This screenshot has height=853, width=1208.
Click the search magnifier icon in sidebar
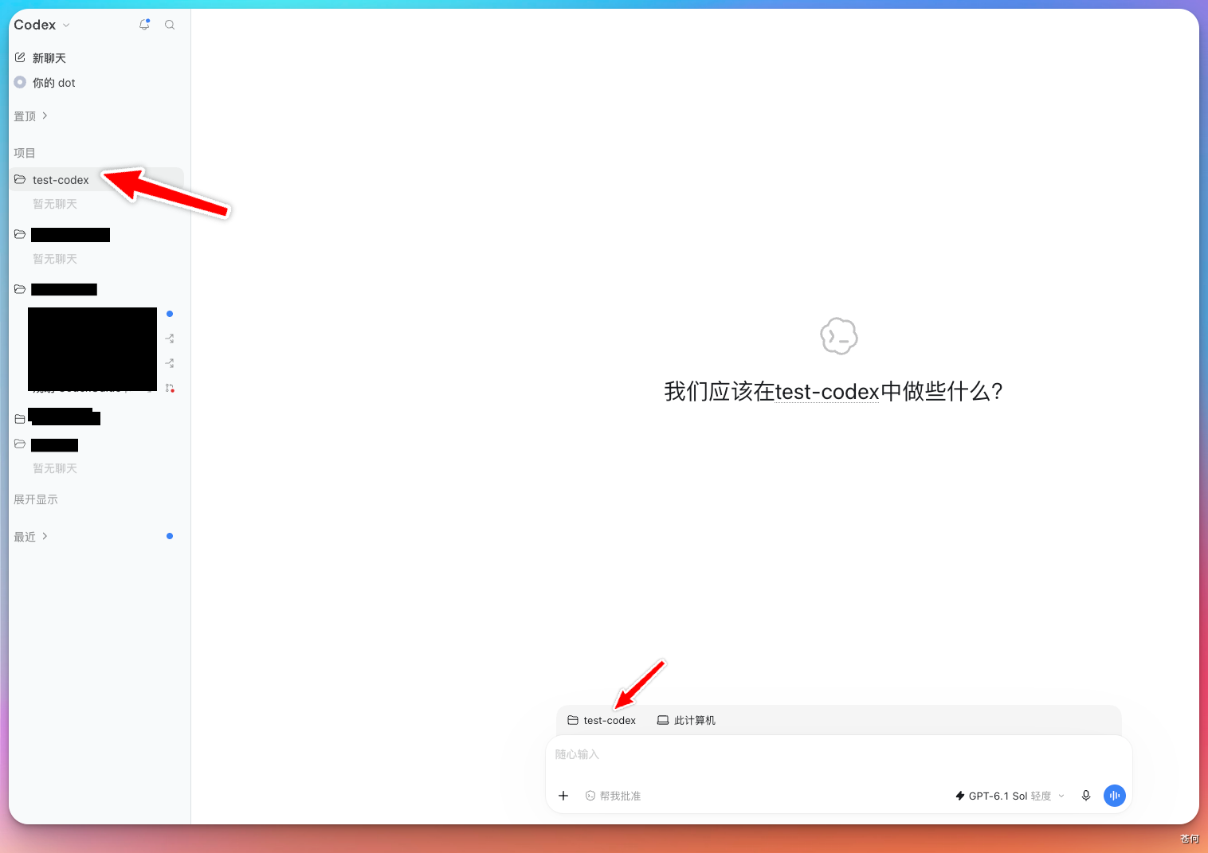tap(170, 25)
